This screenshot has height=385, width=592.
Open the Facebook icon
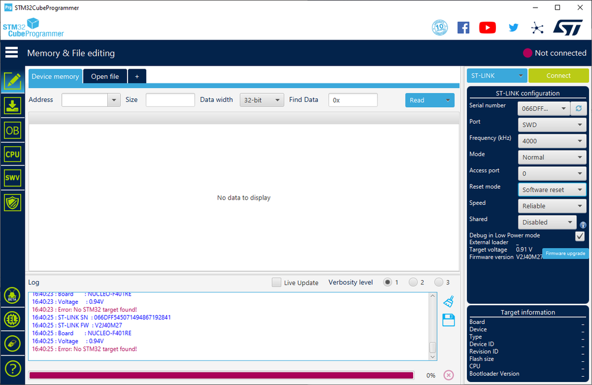point(463,28)
